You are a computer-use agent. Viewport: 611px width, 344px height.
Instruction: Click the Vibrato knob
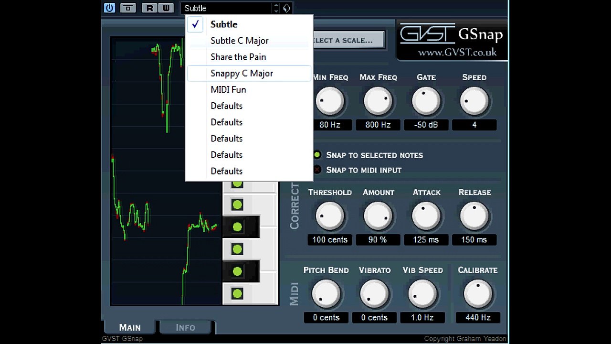tap(374, 294)
